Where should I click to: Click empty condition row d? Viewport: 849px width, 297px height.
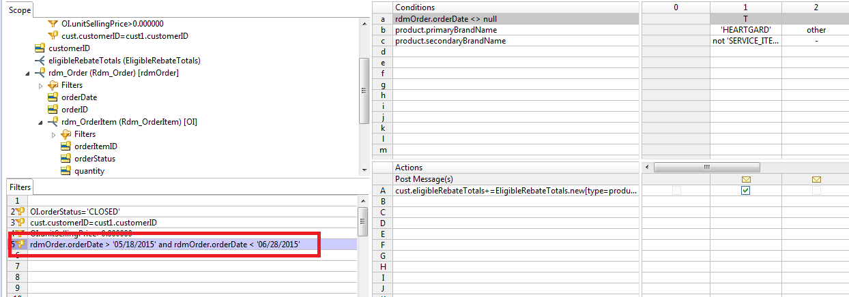point(517,52)
